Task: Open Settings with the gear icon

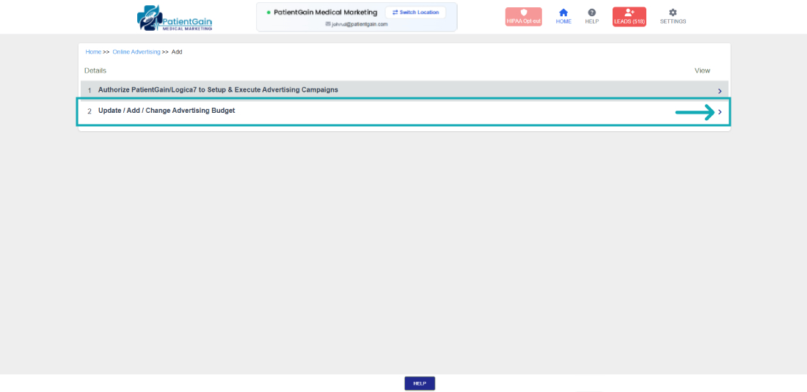Action: [x=673, y=12]
